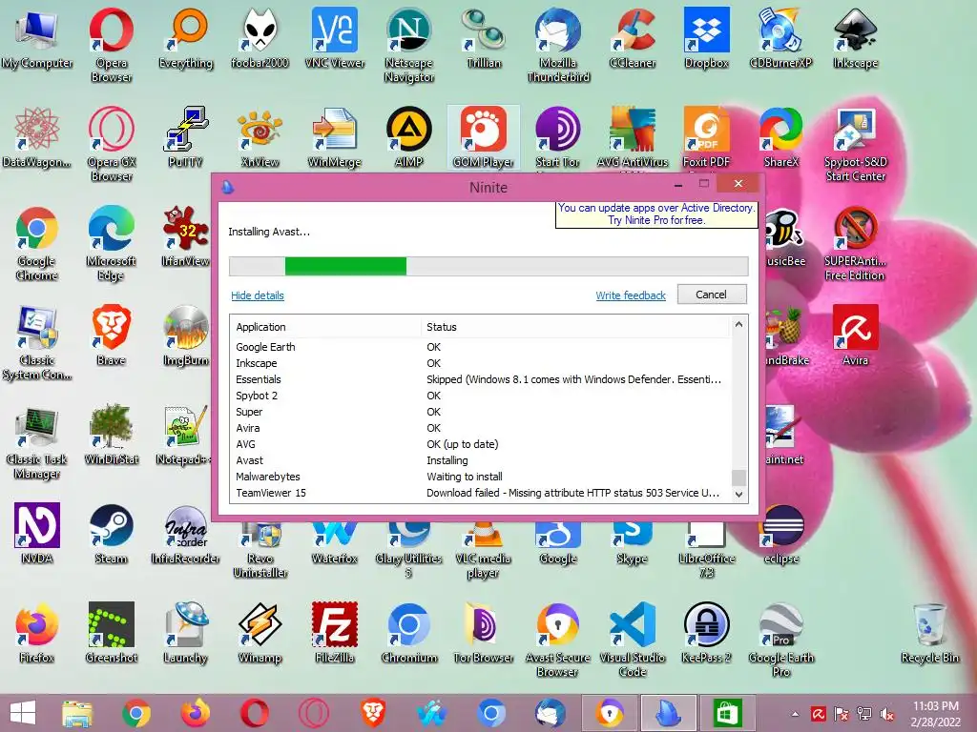Viewport: 977px width, 732px height.
Task: Click the Status column header
Action: point(574,327)
